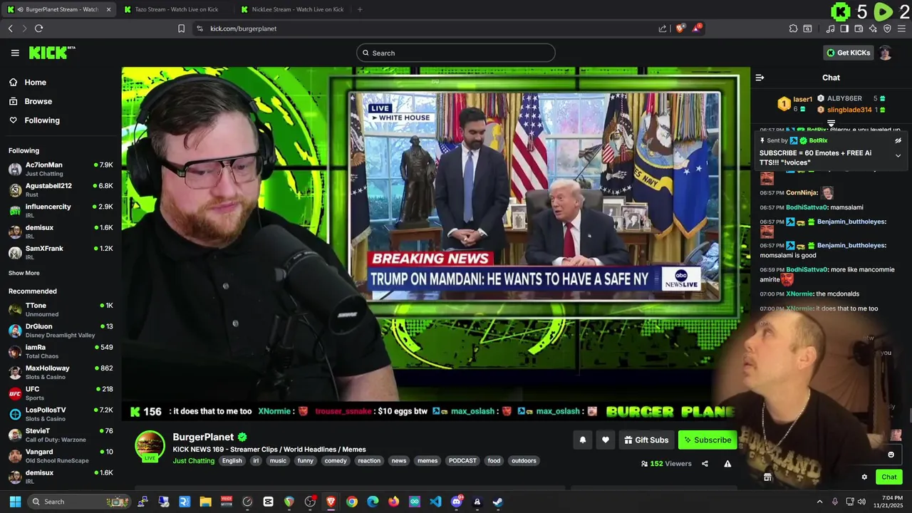The height and width of the screenshot is (513, 912).
Task: Open a new browser tab
Action: 360,9
